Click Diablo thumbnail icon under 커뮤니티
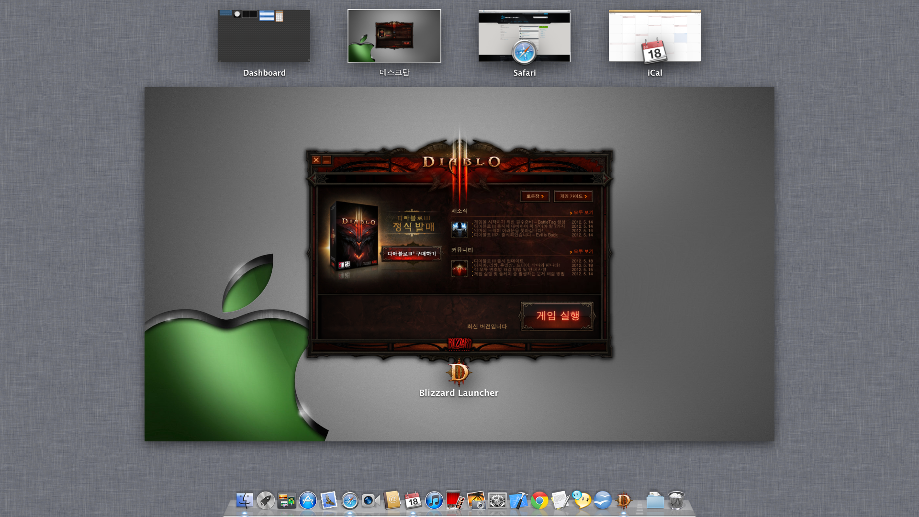919x517 pixels. tap(459, 269)
